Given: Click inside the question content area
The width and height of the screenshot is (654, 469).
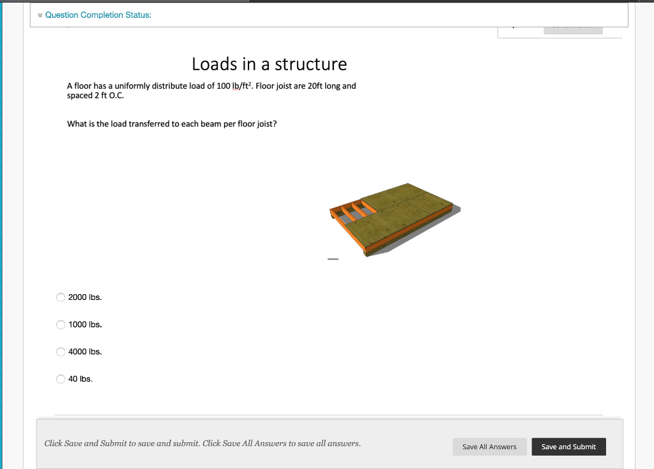Looking at the screenshot, I should click(x=255, y=191).
